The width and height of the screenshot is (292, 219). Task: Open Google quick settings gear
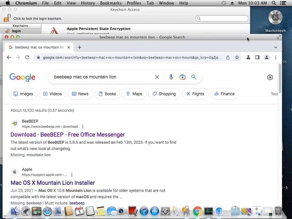click(x=270, y=77)
